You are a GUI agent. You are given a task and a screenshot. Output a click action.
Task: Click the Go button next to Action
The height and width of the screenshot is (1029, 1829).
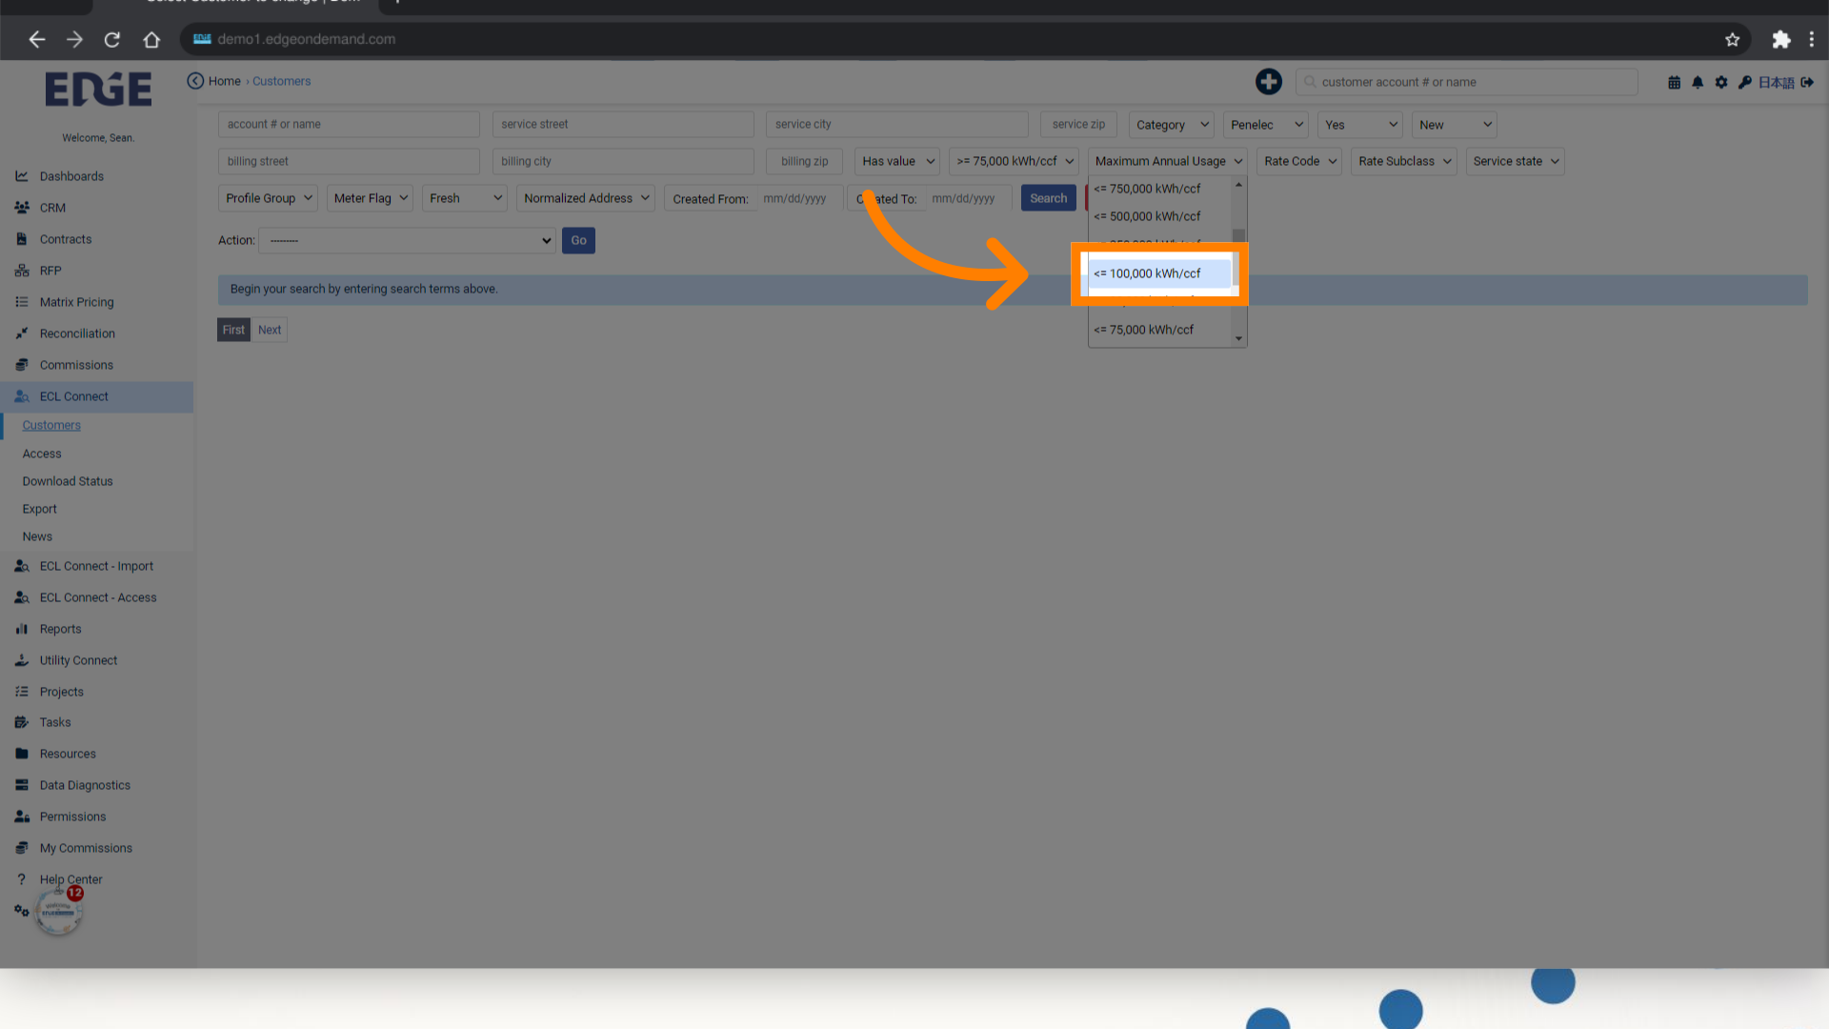578,240
